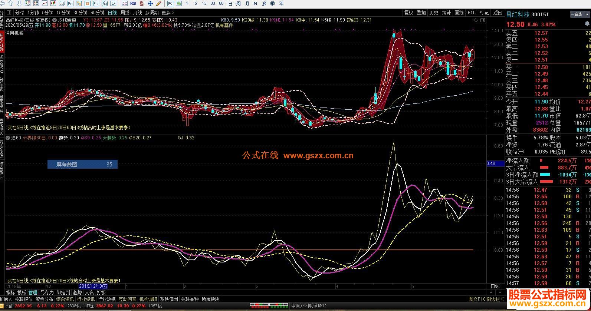
Task: Click the indicator wave chart icon
Action: pyautogui.click(x=124, y=3)
